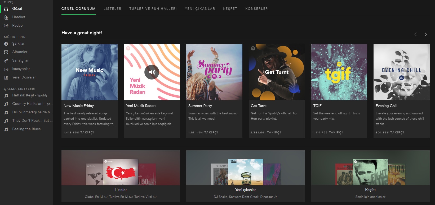Select Şarkılar under Müziklerin
435x205 pixels.
(x=18, y=43)
